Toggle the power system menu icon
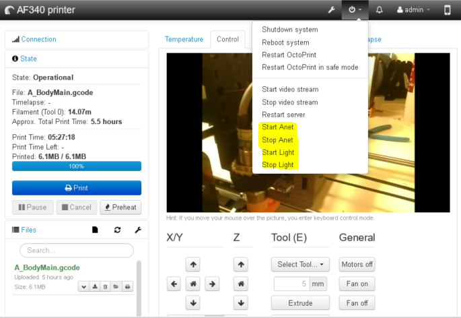 tap(355, 10)
